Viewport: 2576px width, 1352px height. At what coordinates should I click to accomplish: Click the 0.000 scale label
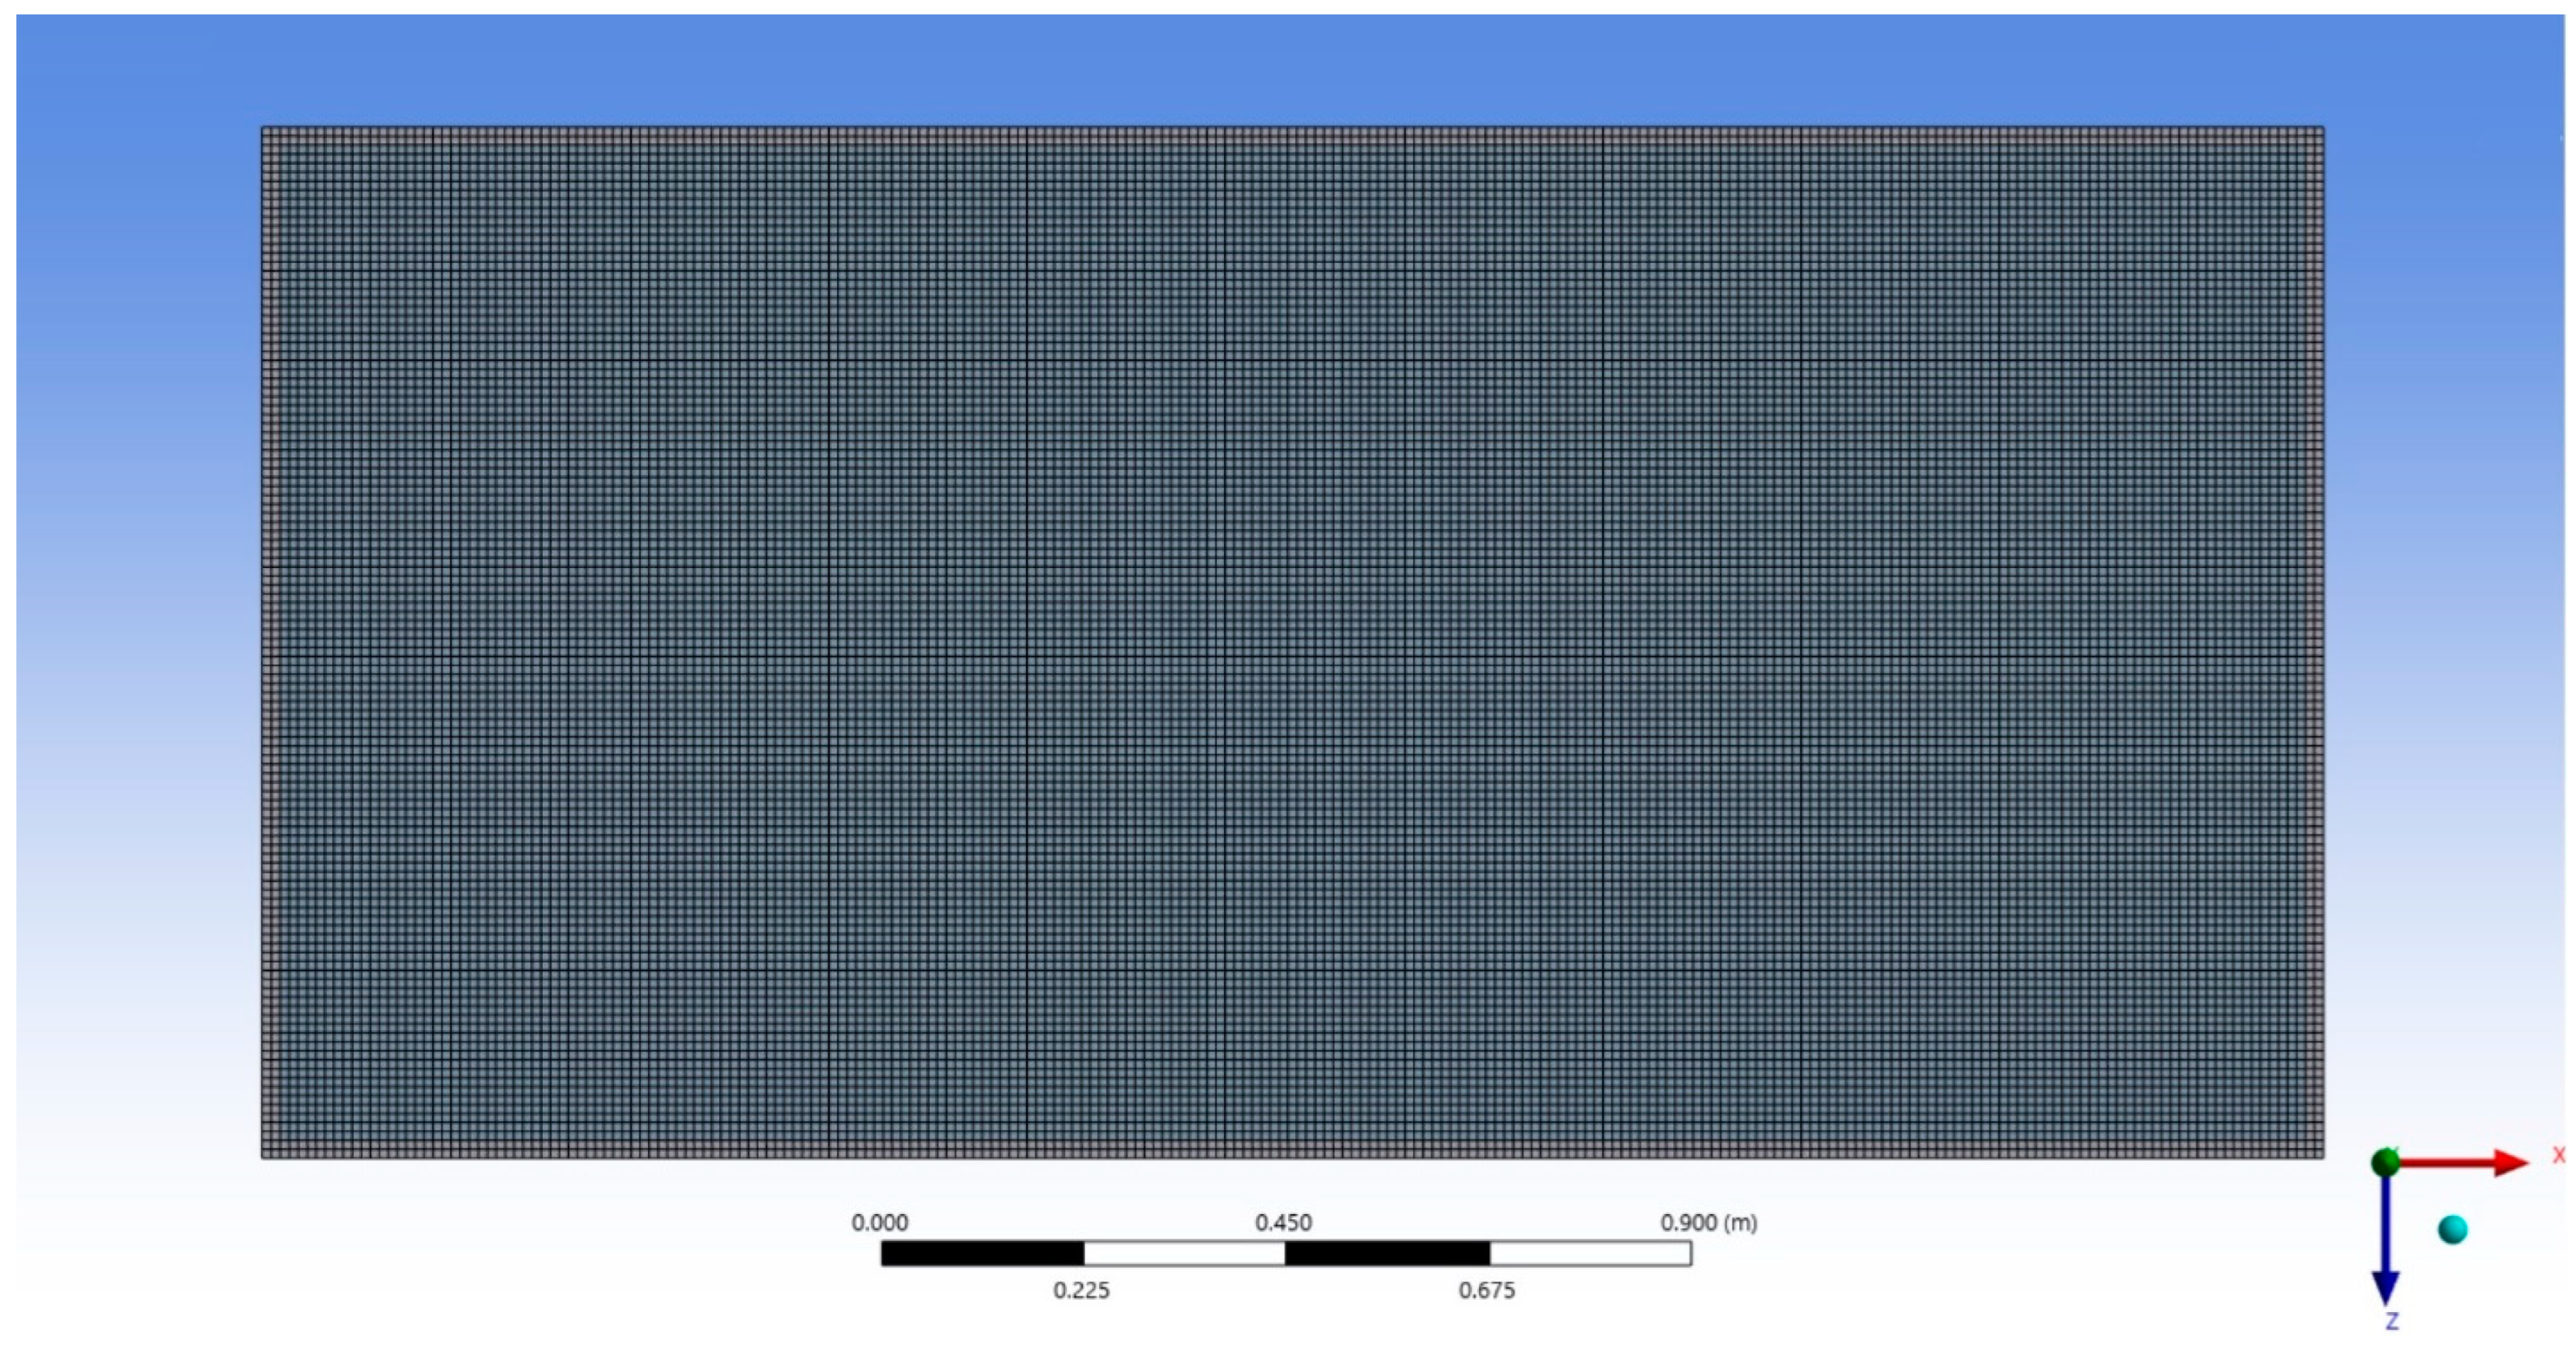(879, 1222)
